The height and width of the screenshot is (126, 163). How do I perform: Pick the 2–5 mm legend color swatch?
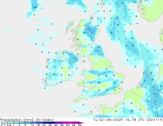click(22, 123)
